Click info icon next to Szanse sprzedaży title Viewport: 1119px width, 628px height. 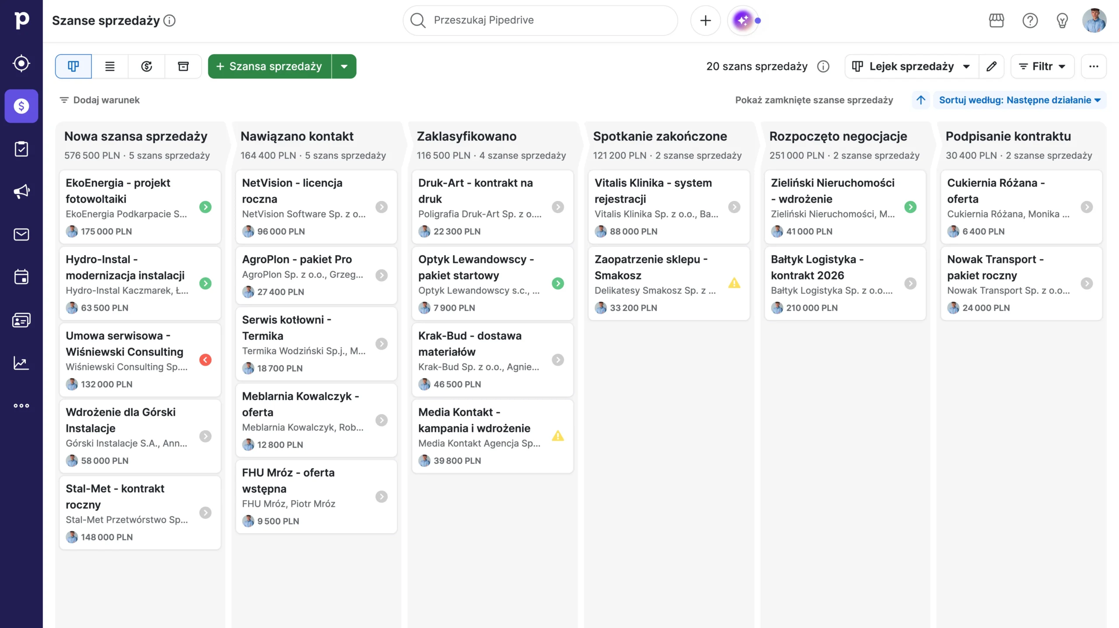tap(170, 21)
